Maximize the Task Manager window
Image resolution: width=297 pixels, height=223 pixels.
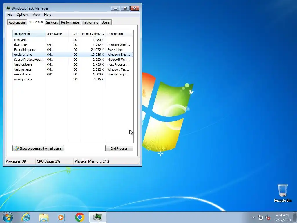click(125, 8)
